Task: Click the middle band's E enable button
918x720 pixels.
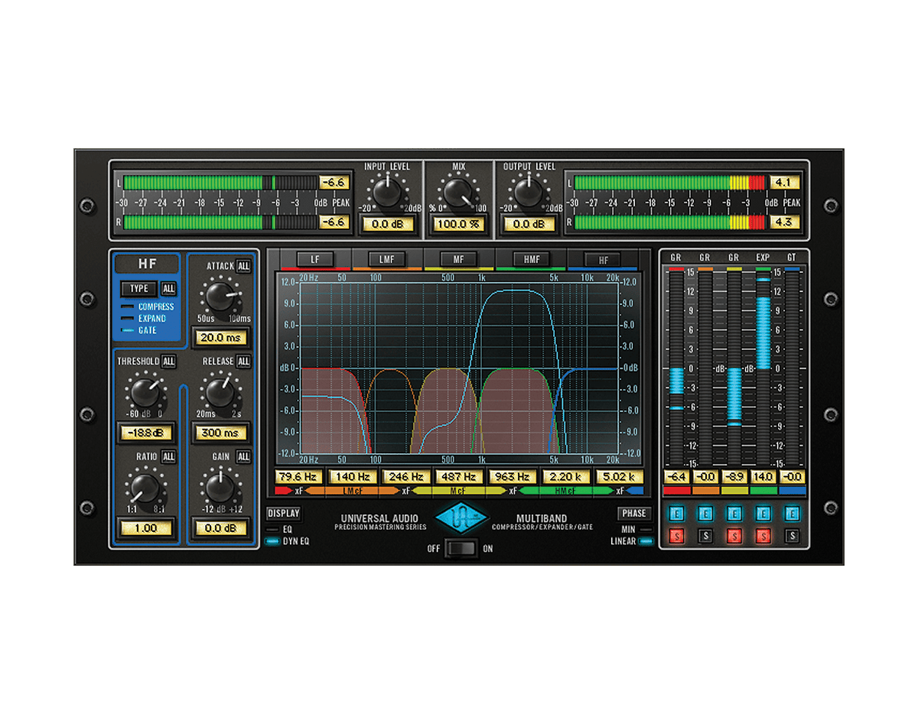Action: [x=735, y=513]
